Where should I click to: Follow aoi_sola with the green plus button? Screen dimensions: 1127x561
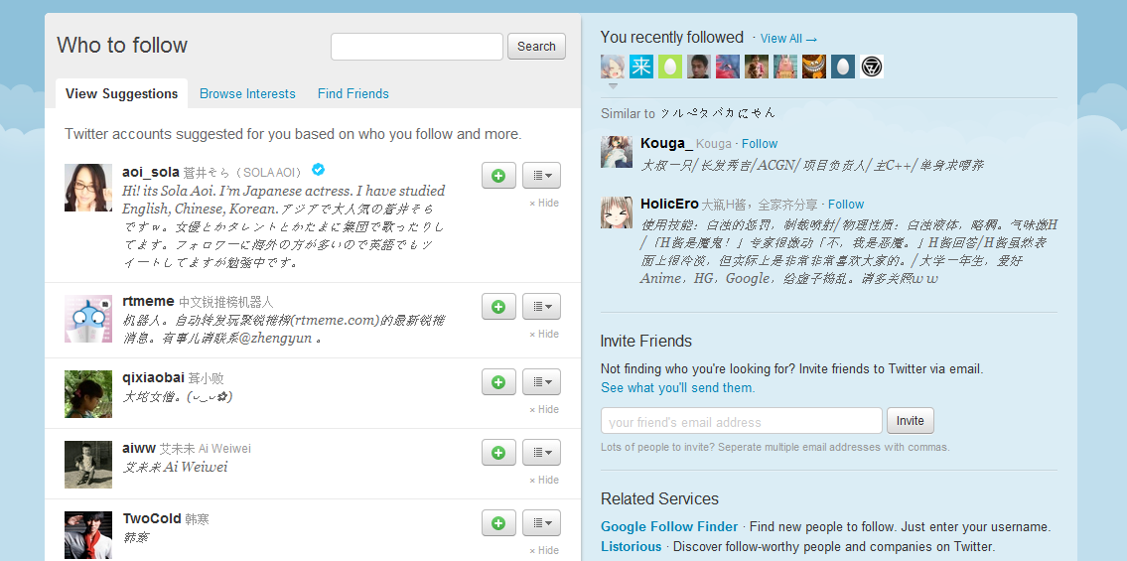[498, 176]
